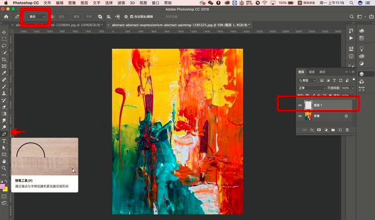Create a new layer group
Image resolution: width=375 pixels, height=220 pixels.
[333, 130]
